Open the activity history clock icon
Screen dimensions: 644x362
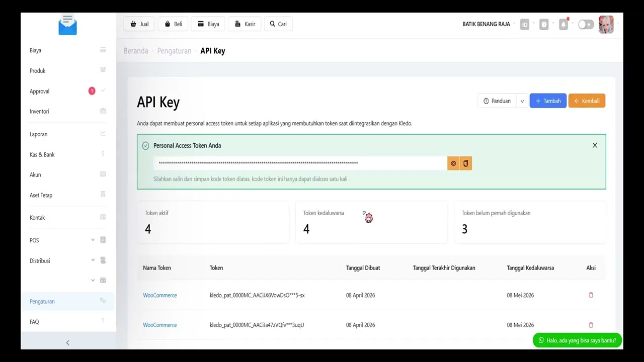click(544, 24)
